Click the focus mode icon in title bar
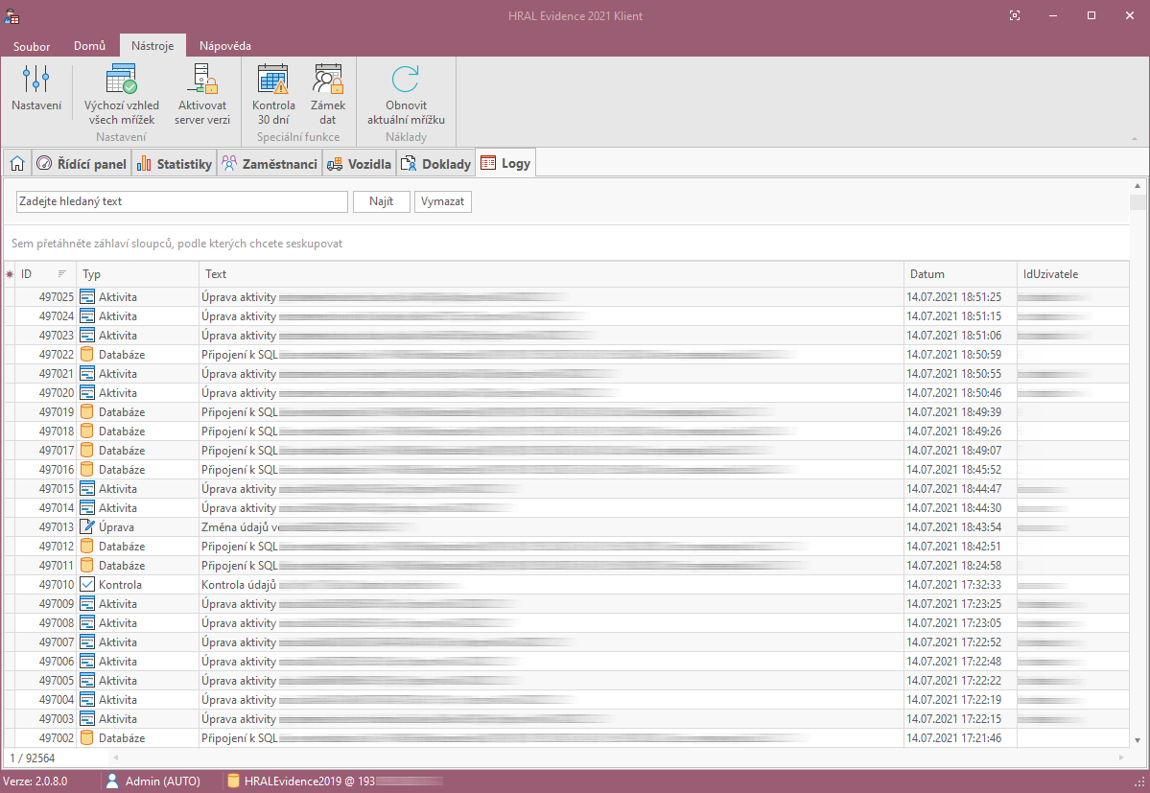 [x=1015, y=15]
